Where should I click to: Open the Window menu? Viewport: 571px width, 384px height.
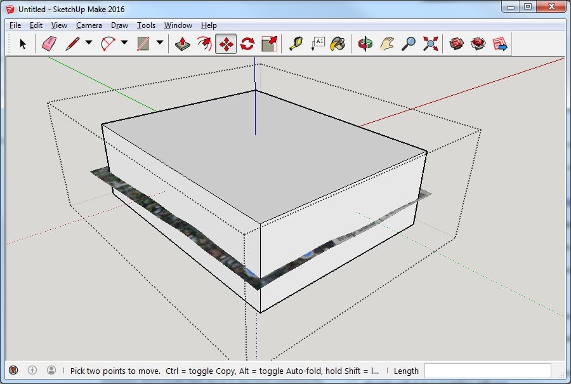[x=178, y=25]
